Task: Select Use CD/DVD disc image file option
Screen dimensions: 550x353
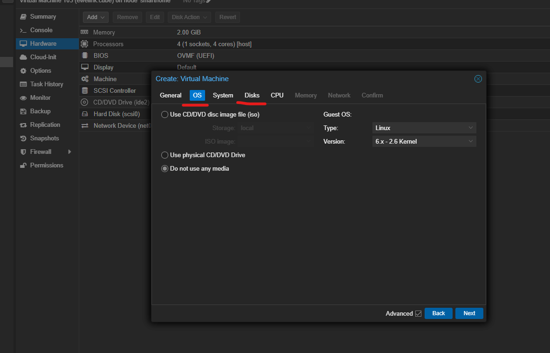Action: (x=165, y=115)
